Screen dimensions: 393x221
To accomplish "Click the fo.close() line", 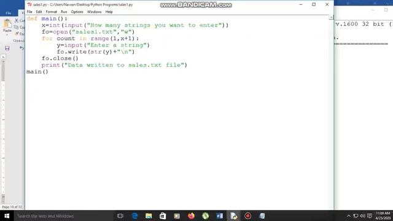I will (60, 58).
